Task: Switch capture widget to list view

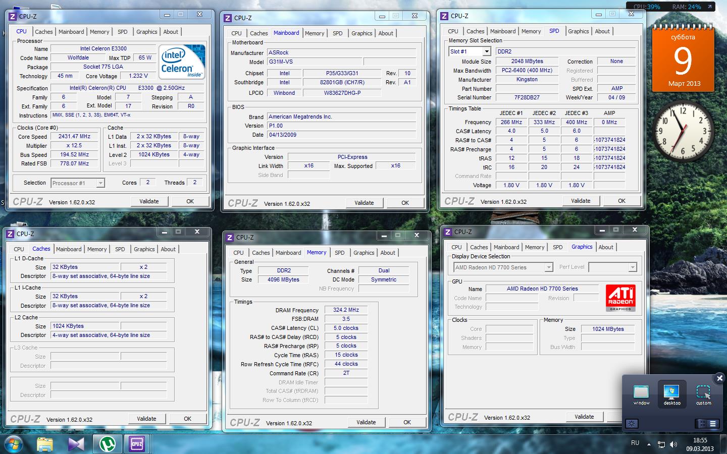Action: (713, 424)
